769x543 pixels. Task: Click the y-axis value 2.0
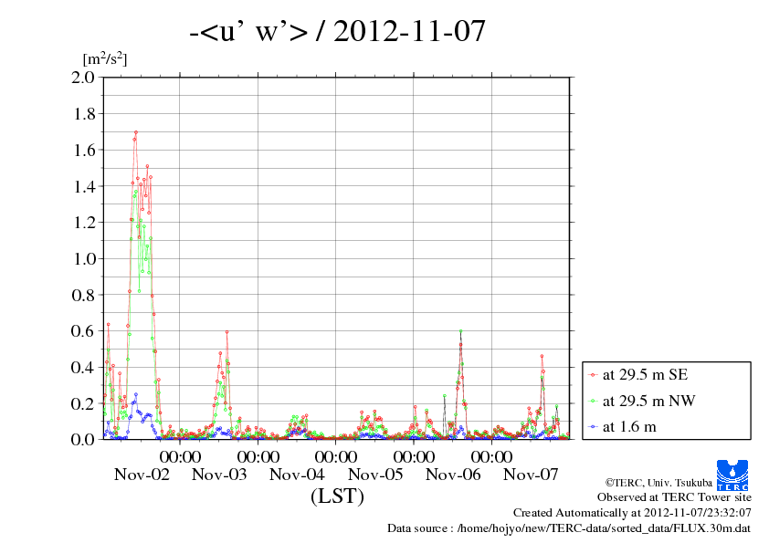(83, 77)
